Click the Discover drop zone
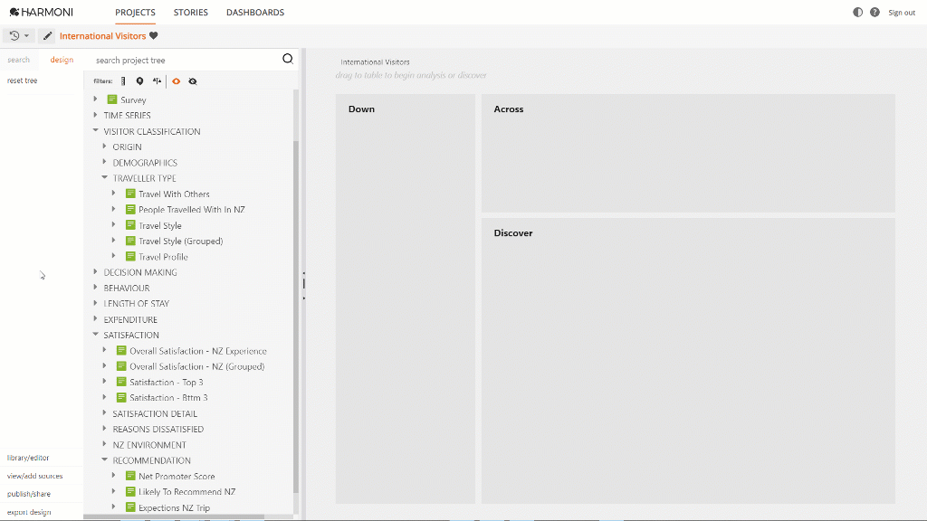 [688, 361]
